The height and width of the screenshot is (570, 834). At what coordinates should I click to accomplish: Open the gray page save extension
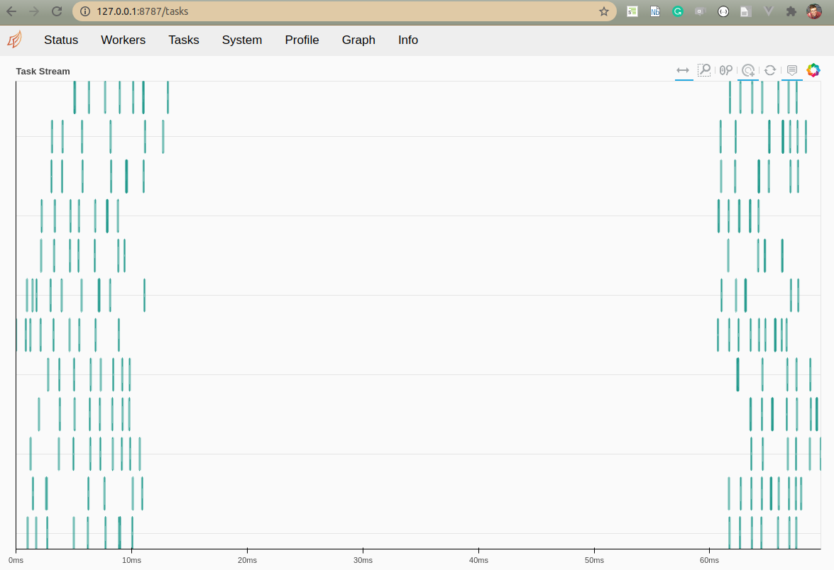pyautogui.click(x=746, y=11)
